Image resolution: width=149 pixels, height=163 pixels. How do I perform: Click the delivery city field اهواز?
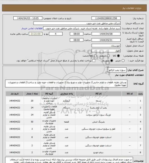point(106,51)
